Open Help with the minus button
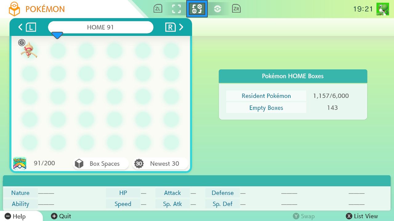The image size is (394, 221). tap(15, 216)
